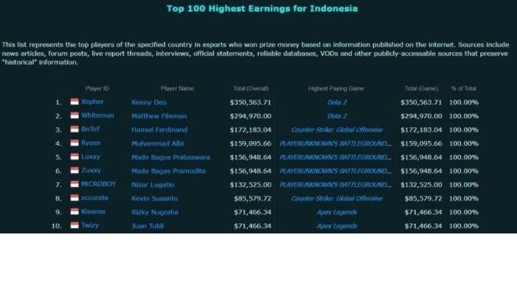517x291 pixels.
Task: Click the $85,579.72 overall total for xccurate
Action: pyautogui.click(x=253, y=199)
